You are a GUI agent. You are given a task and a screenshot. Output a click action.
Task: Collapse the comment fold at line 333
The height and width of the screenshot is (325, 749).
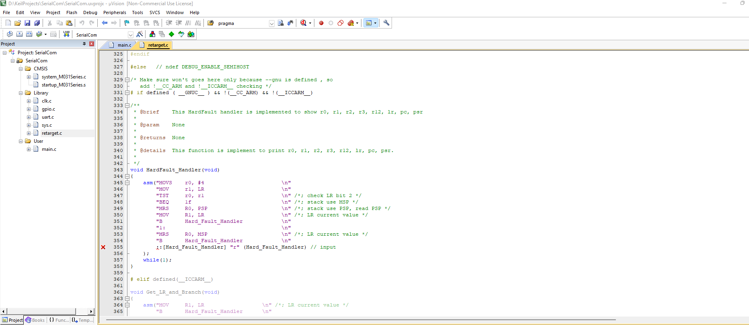click(127, 105)
